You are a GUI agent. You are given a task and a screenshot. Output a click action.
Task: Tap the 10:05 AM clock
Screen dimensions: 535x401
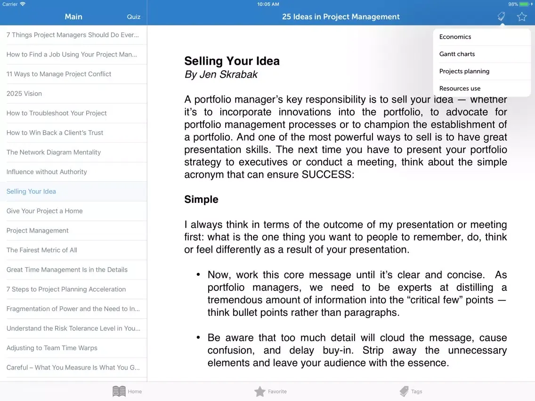click(268, 4)
